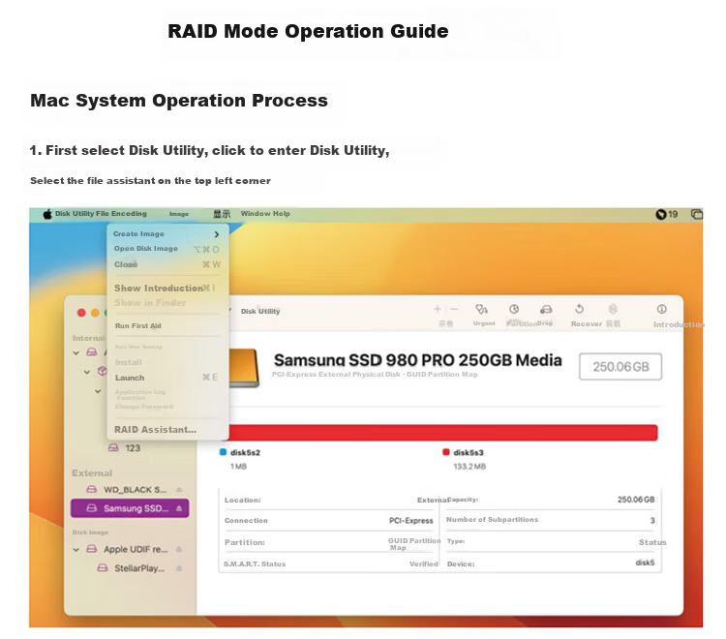The height and width of the screenshot is (639, 726).
Task: Click the PCI-Express connection value
Action: (410, 521)
